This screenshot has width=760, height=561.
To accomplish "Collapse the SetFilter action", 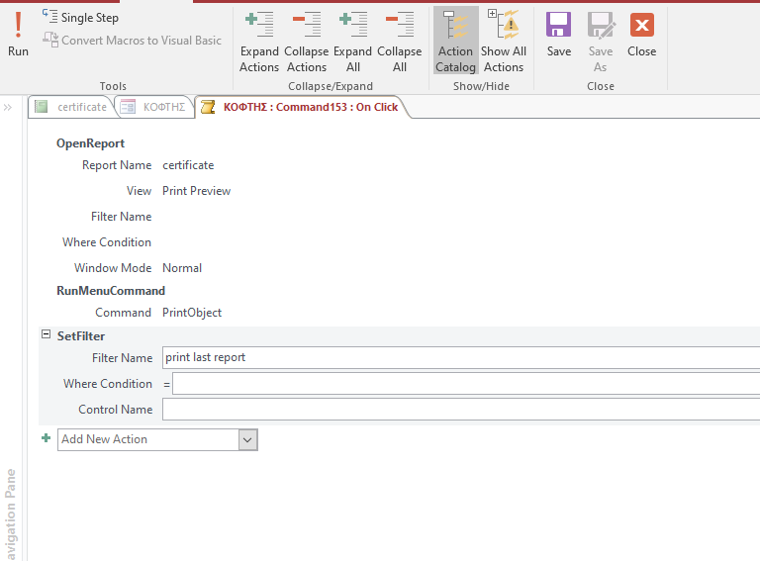I will click(x=47, y=334).
